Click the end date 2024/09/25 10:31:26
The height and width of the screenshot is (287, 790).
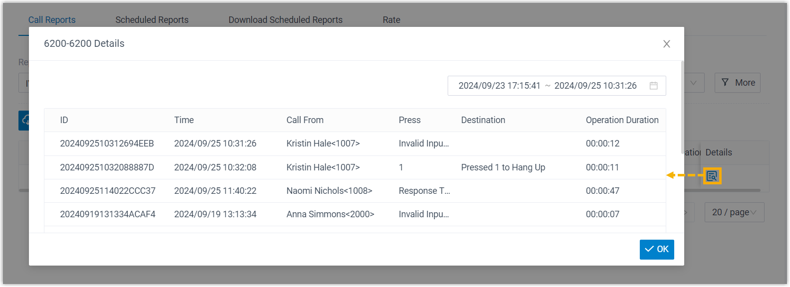tap(595, 86)
